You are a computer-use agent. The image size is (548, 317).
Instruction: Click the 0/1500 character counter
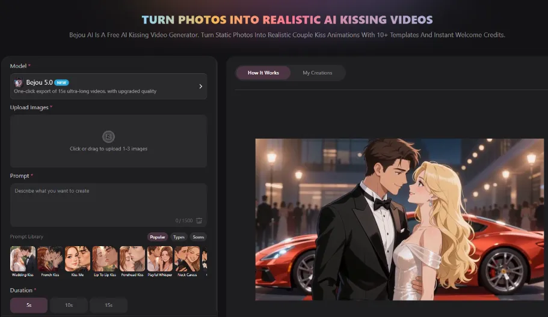click(x=184, y=220)
